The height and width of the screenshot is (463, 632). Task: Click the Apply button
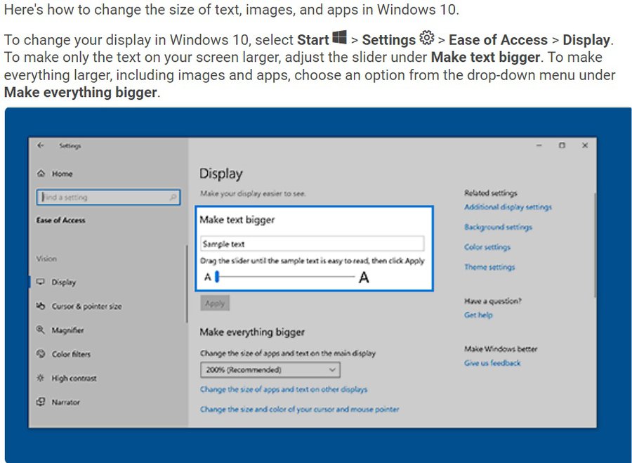[215, 304]
